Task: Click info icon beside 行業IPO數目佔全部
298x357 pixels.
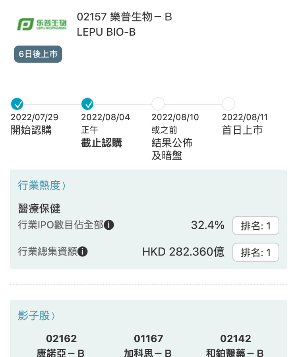Action: [x=109, y=225]
